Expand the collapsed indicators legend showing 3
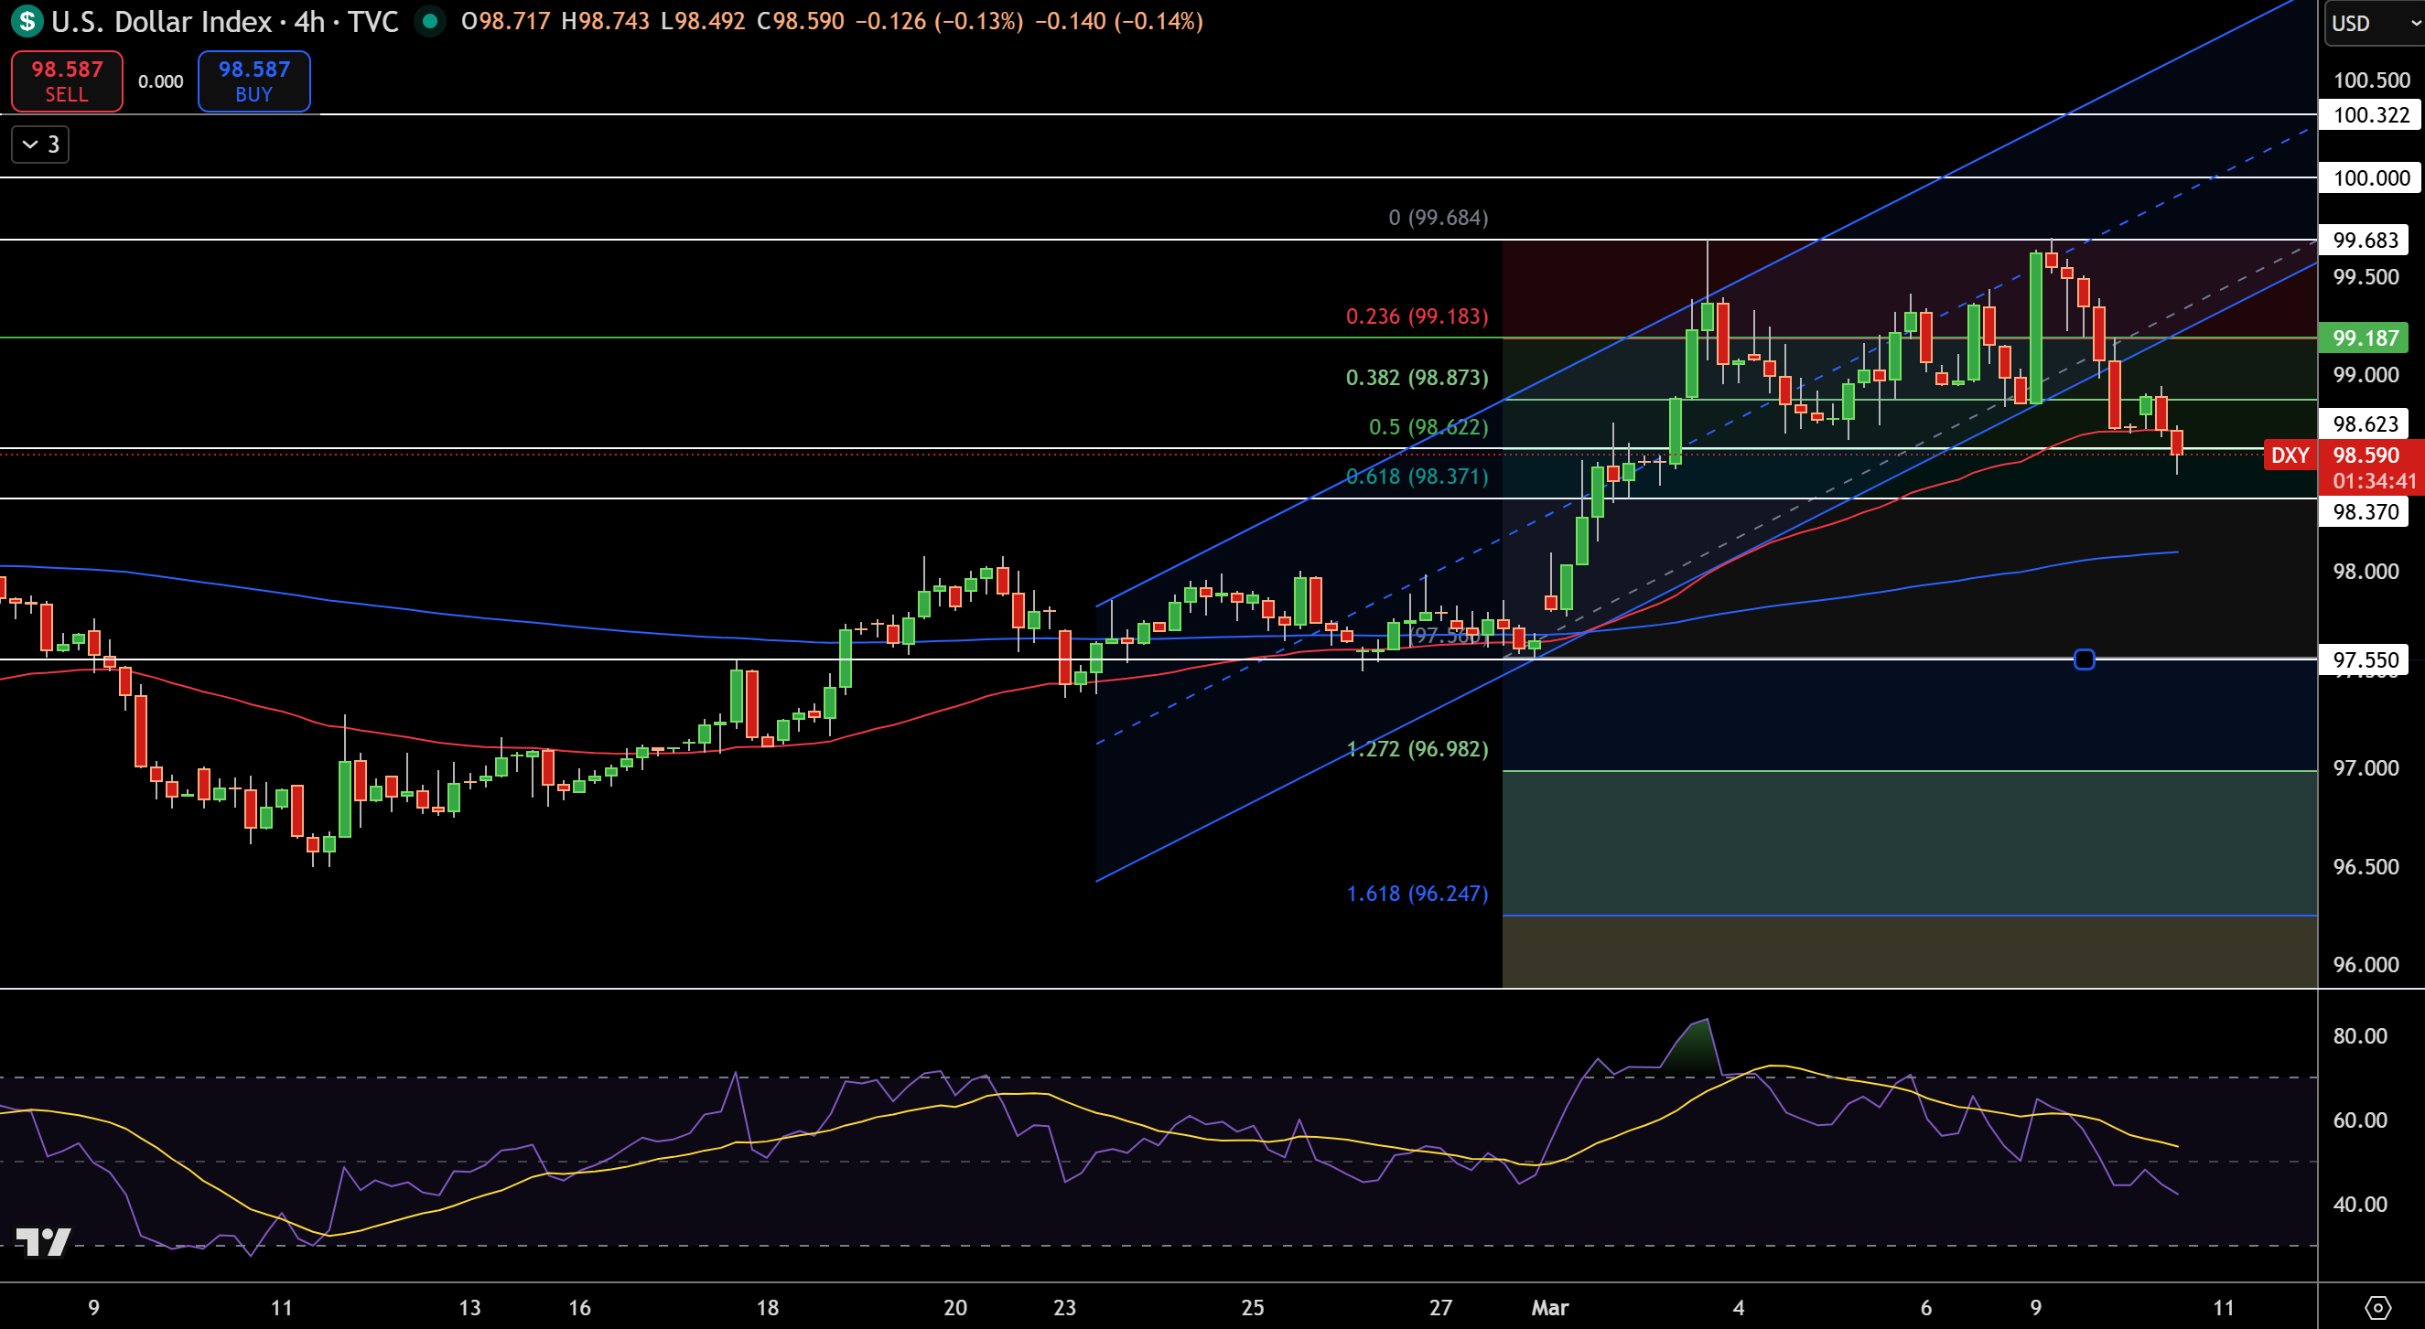Screen dimensions: 2425x1329 point(40,144)
